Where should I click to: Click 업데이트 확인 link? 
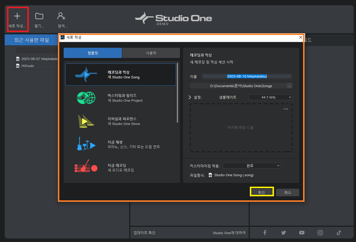click(145, 233)
